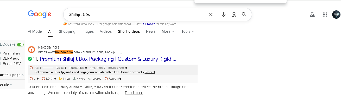Click Export CSV in SEOquake panel

point(11,64)
